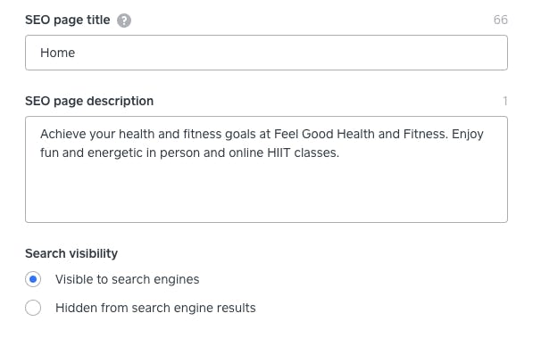Click inside the SEO page description box
533x338 pixels.
click(266, 169)
